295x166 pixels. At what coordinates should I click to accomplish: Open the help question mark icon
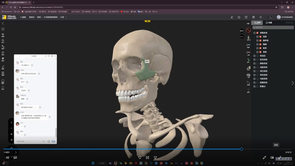tap(253, 17)
